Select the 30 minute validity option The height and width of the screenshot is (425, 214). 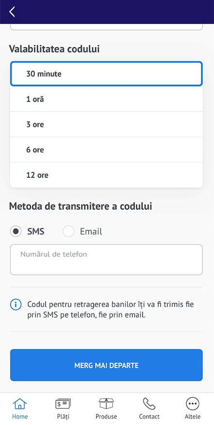tap(106, 74)
